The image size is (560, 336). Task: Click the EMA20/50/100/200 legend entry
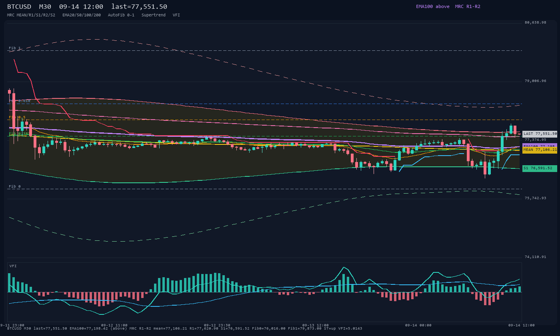(82, 15)
